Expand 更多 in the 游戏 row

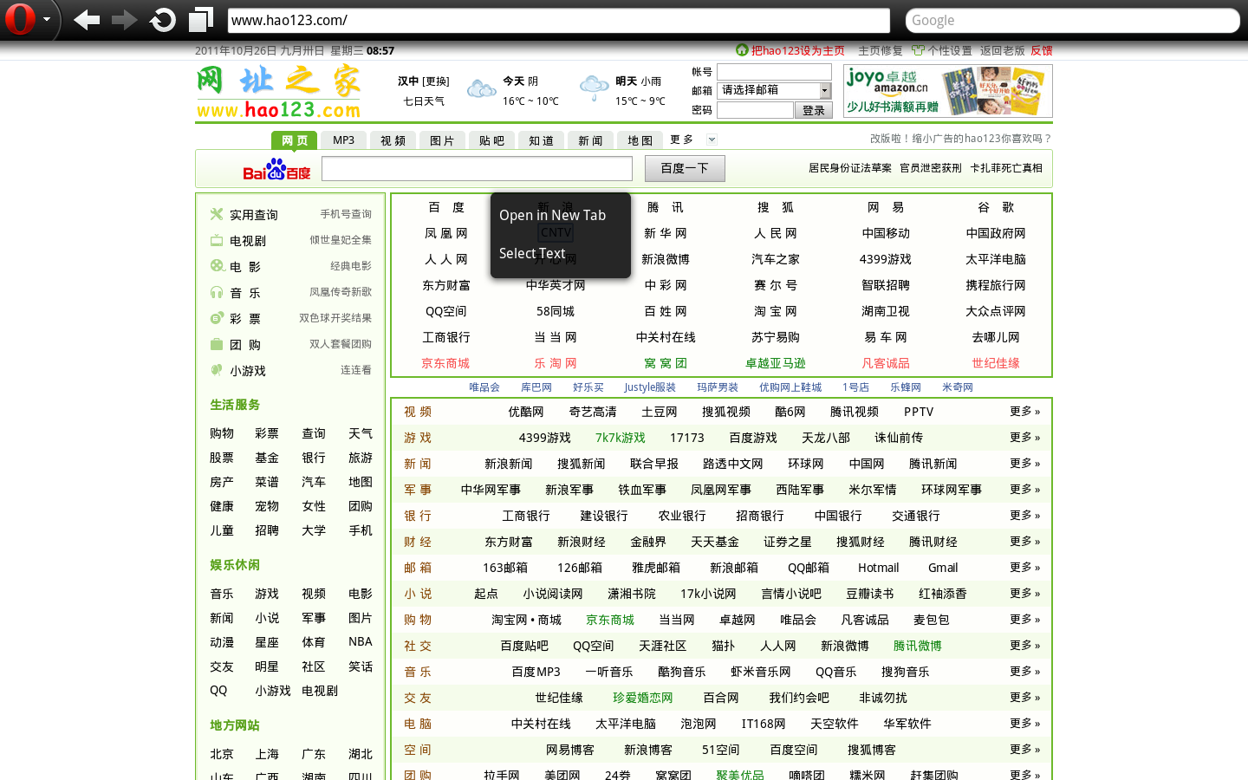(1024, 438)
